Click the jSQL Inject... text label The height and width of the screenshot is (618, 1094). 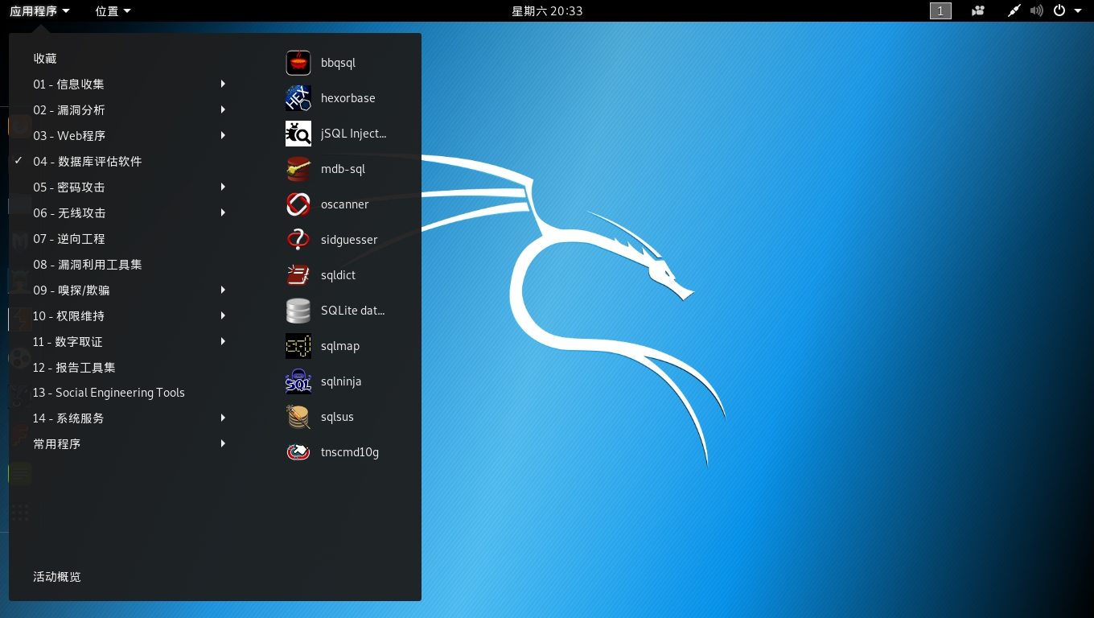tap(353, 134)
